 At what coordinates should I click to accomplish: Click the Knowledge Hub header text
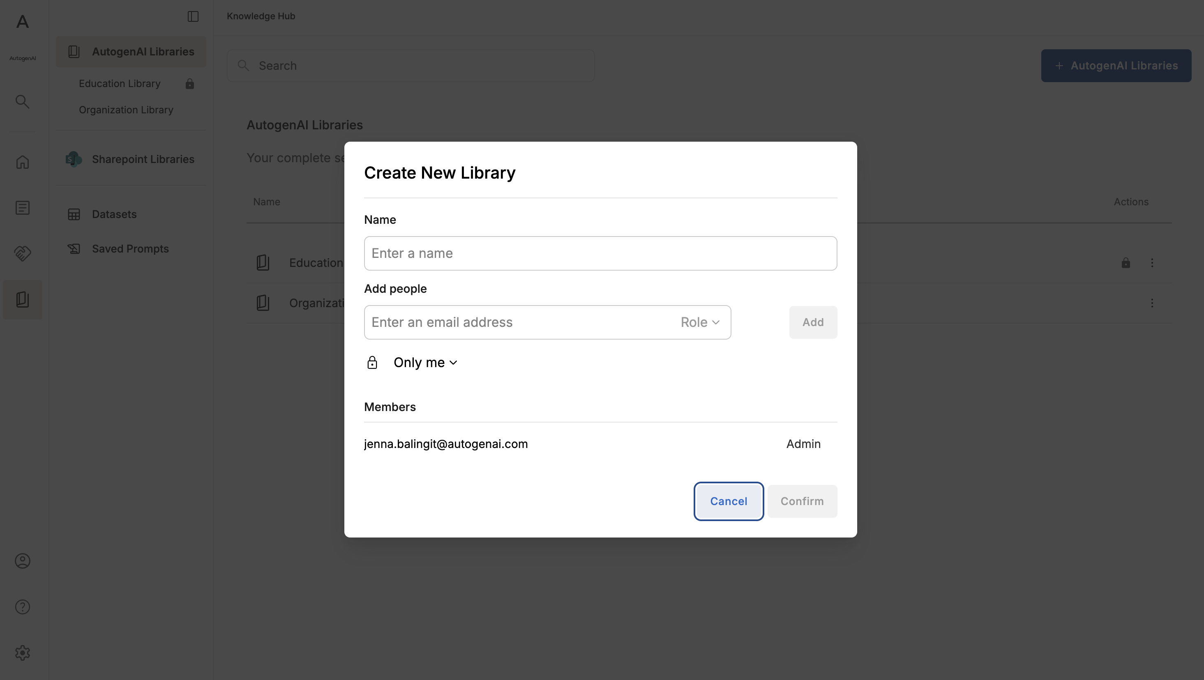[261, 16]
